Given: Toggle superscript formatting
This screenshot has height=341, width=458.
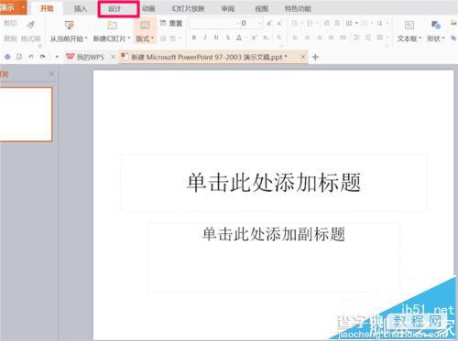Looking at the screenshot, I should coord(255,37).
